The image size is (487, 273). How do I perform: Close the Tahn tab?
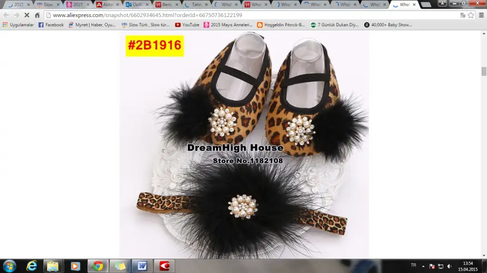click(206, 5)
